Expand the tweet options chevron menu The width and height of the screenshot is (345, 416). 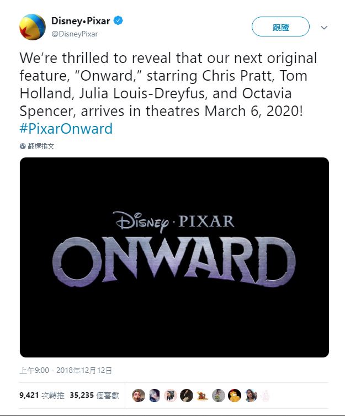tap(324, 27)
